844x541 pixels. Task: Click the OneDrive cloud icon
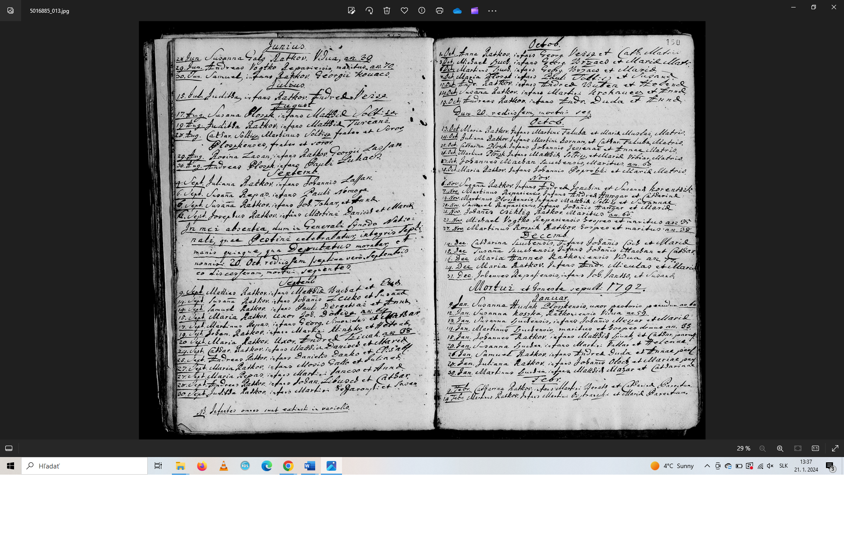click(x=457, y=11)
